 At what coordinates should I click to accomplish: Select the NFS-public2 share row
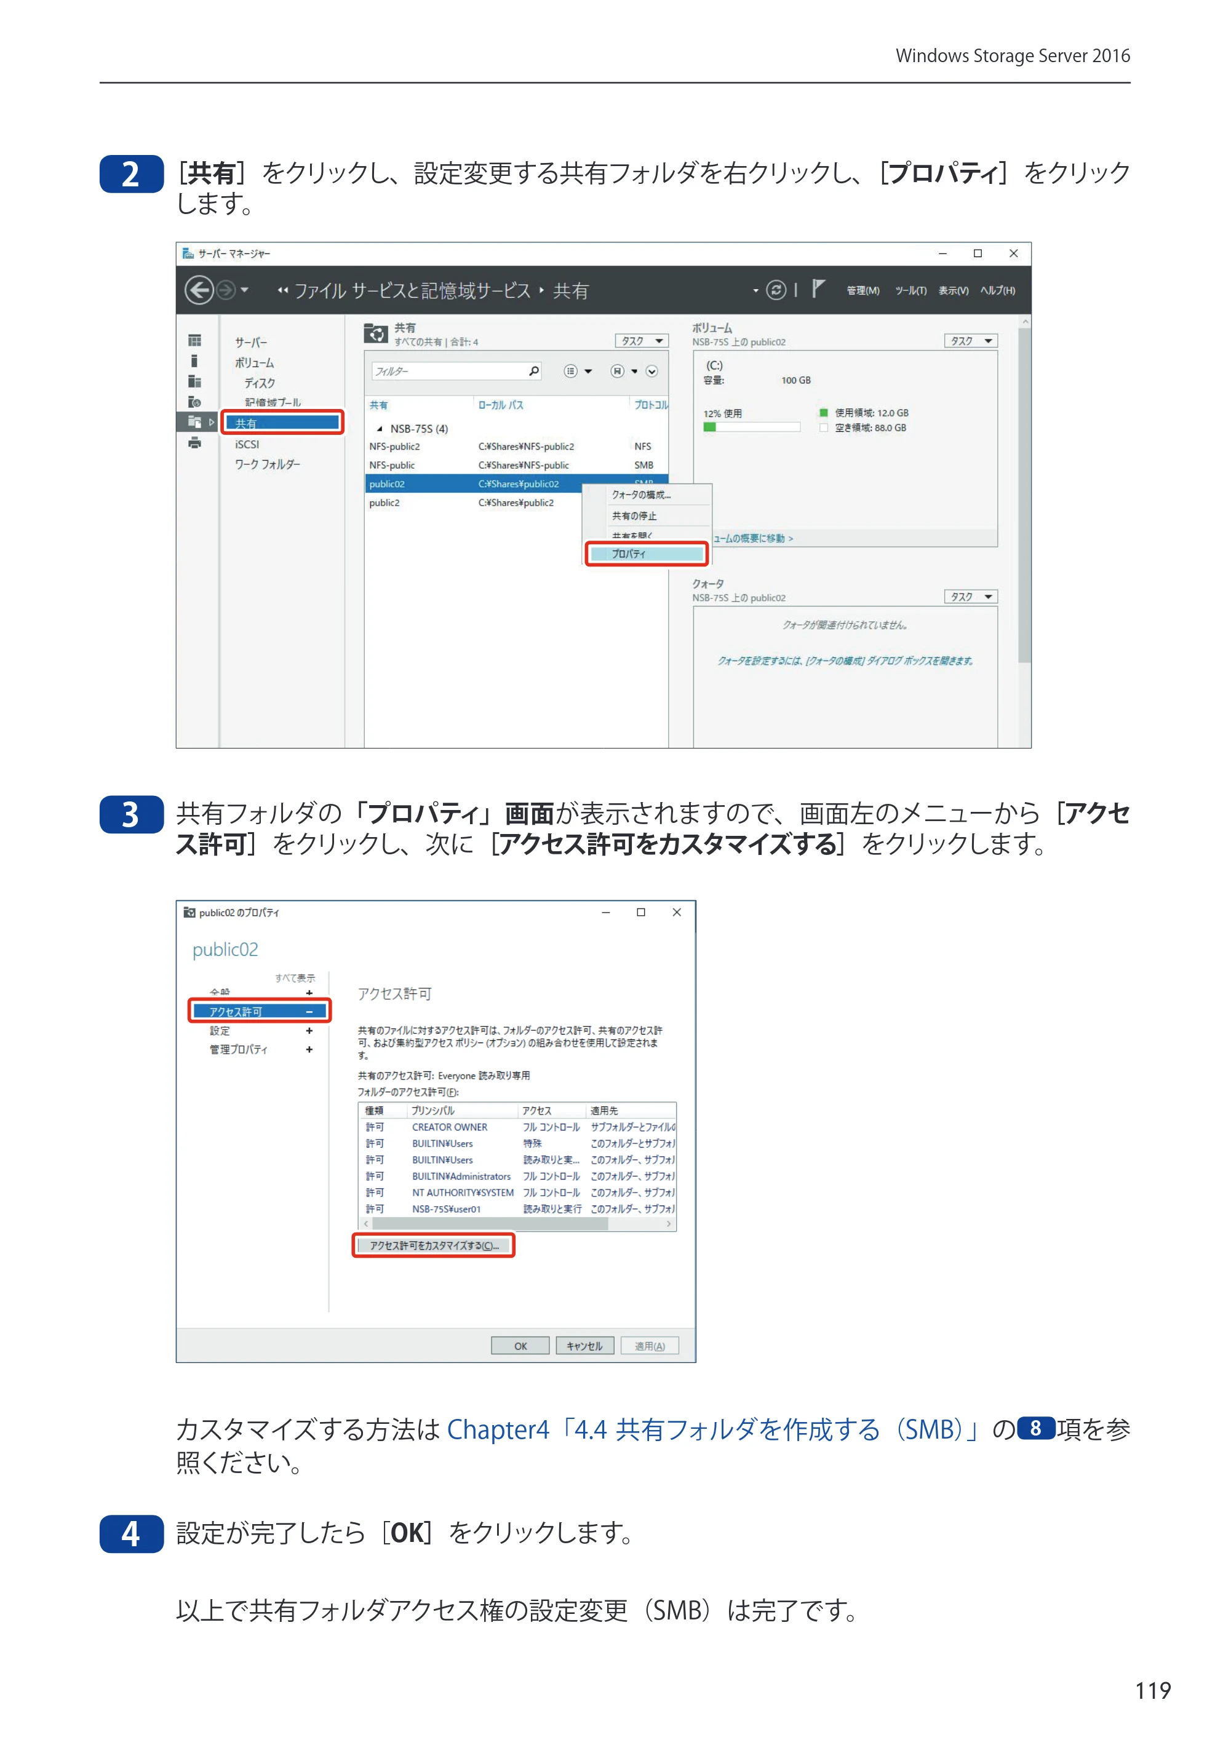tap(516, 447)
